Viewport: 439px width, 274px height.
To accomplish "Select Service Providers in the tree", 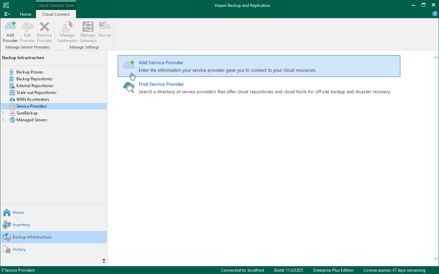I will (32, 106).
